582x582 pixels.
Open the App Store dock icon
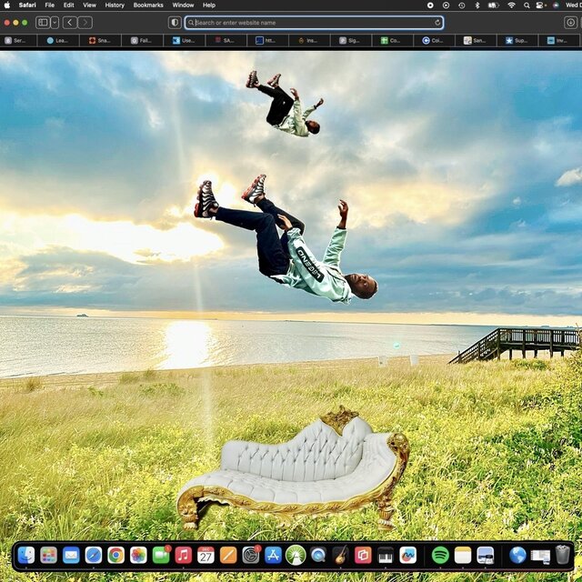pyautogui.click(x=273, y=555)
